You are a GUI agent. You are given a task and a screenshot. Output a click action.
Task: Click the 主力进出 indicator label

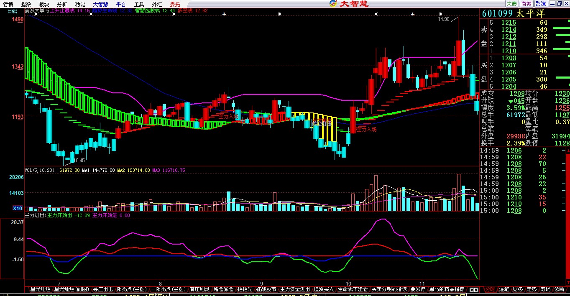(x=36, y=215)
